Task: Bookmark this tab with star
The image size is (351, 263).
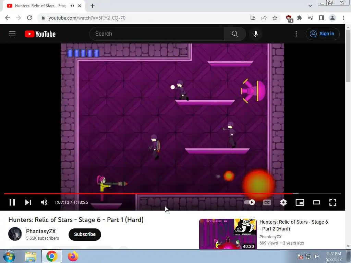Action: pos(275,18)
